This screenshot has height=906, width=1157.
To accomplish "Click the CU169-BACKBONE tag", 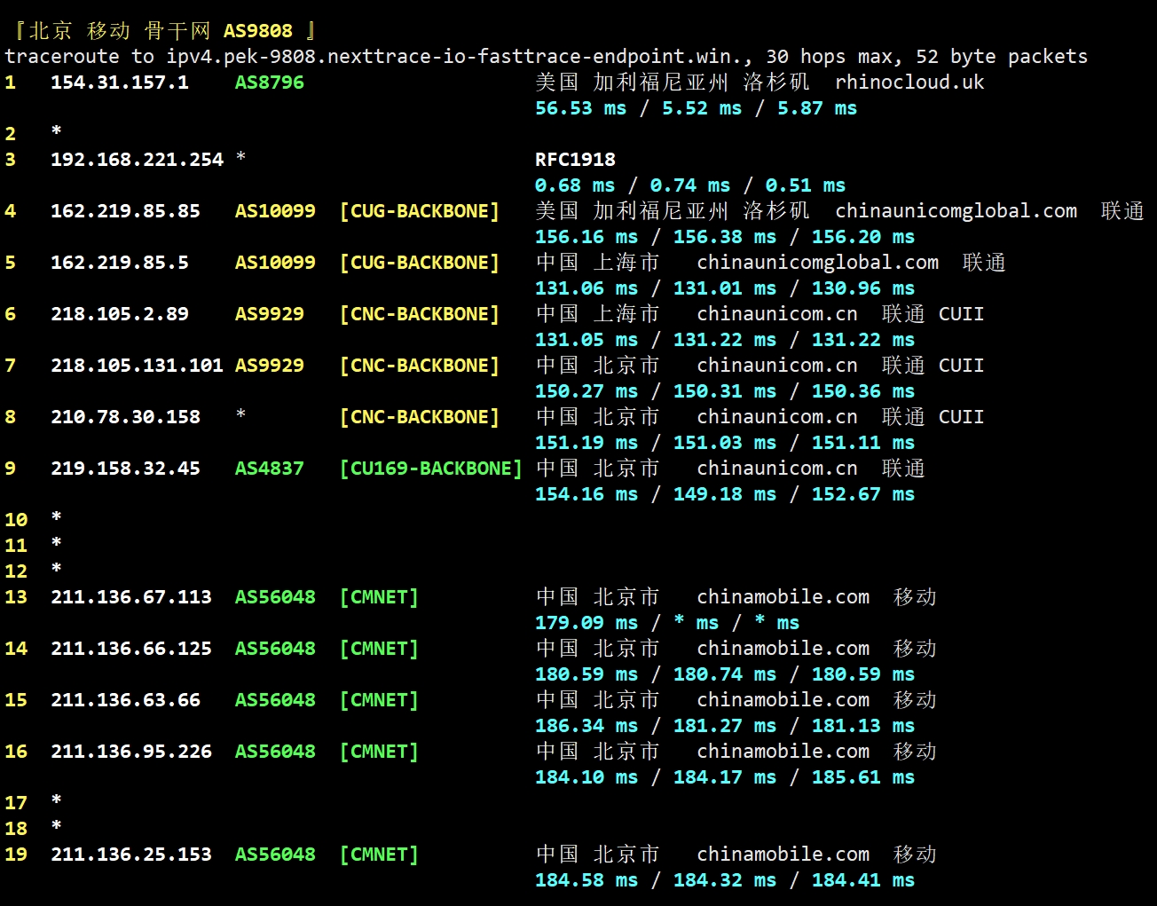I will [430, 469].
